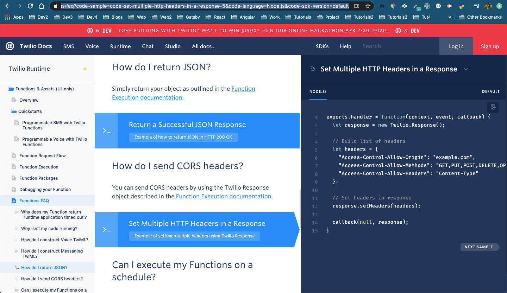This screenshot has height=293, width=507.
Task: Open the browser home page icon
Action: pos(42,6)
